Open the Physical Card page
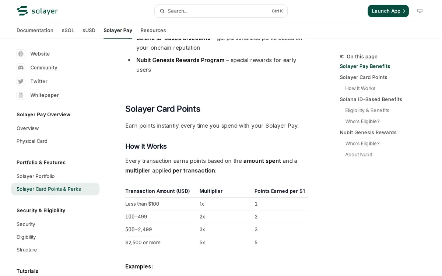 click(32, 141)
